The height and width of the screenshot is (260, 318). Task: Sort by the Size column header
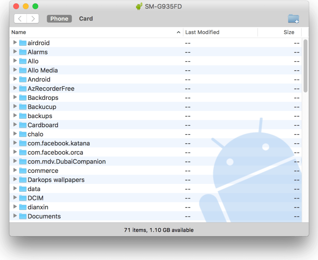click(x=280, y=32)
